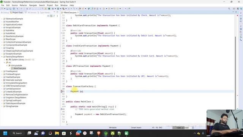Open the Refactor menu
Viewport: 243px width, 137px height.
tap(24, 5)
